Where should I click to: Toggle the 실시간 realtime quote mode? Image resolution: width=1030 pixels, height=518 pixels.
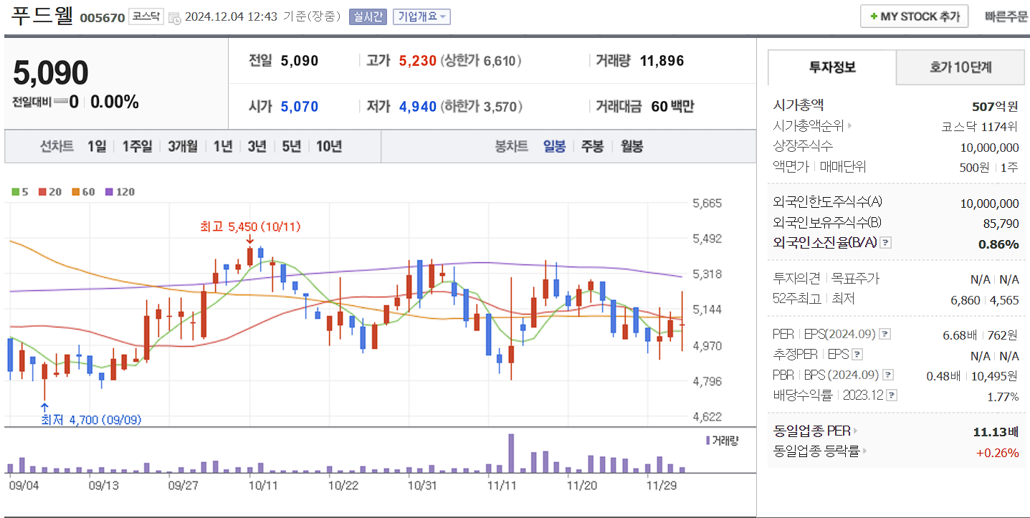coord(369,16)
